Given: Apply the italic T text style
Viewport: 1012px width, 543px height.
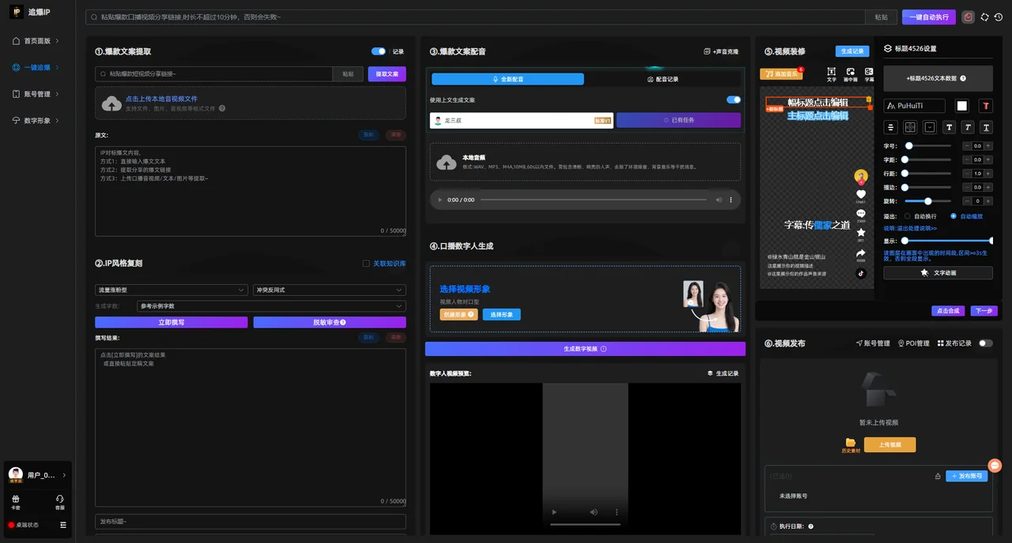Looking at the screenshot, I should click(968, 127).
